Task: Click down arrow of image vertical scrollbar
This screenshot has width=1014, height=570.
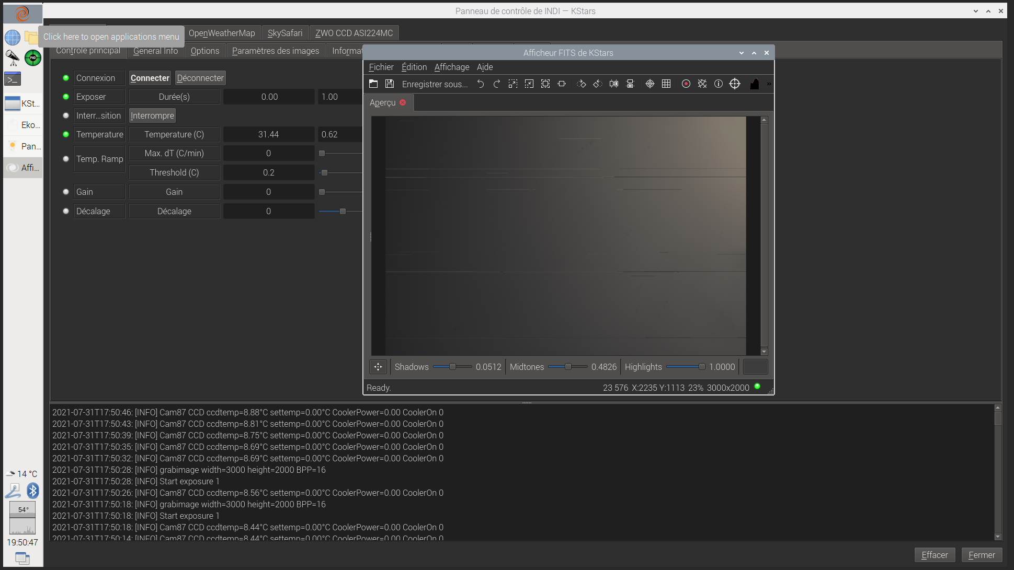Action: [x=764, y=352]
